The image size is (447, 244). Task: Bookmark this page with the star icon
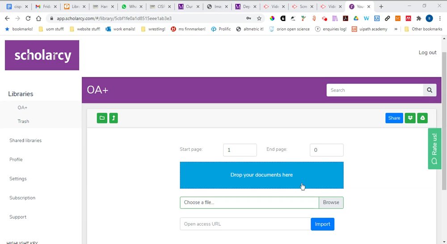click(259, 18)
